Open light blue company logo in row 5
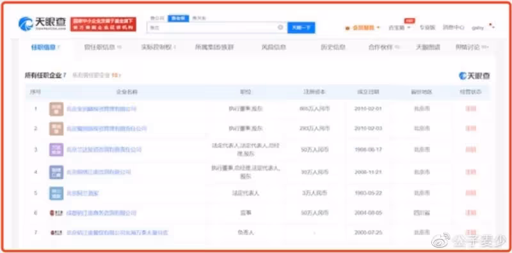 click(x=56, y=194)
